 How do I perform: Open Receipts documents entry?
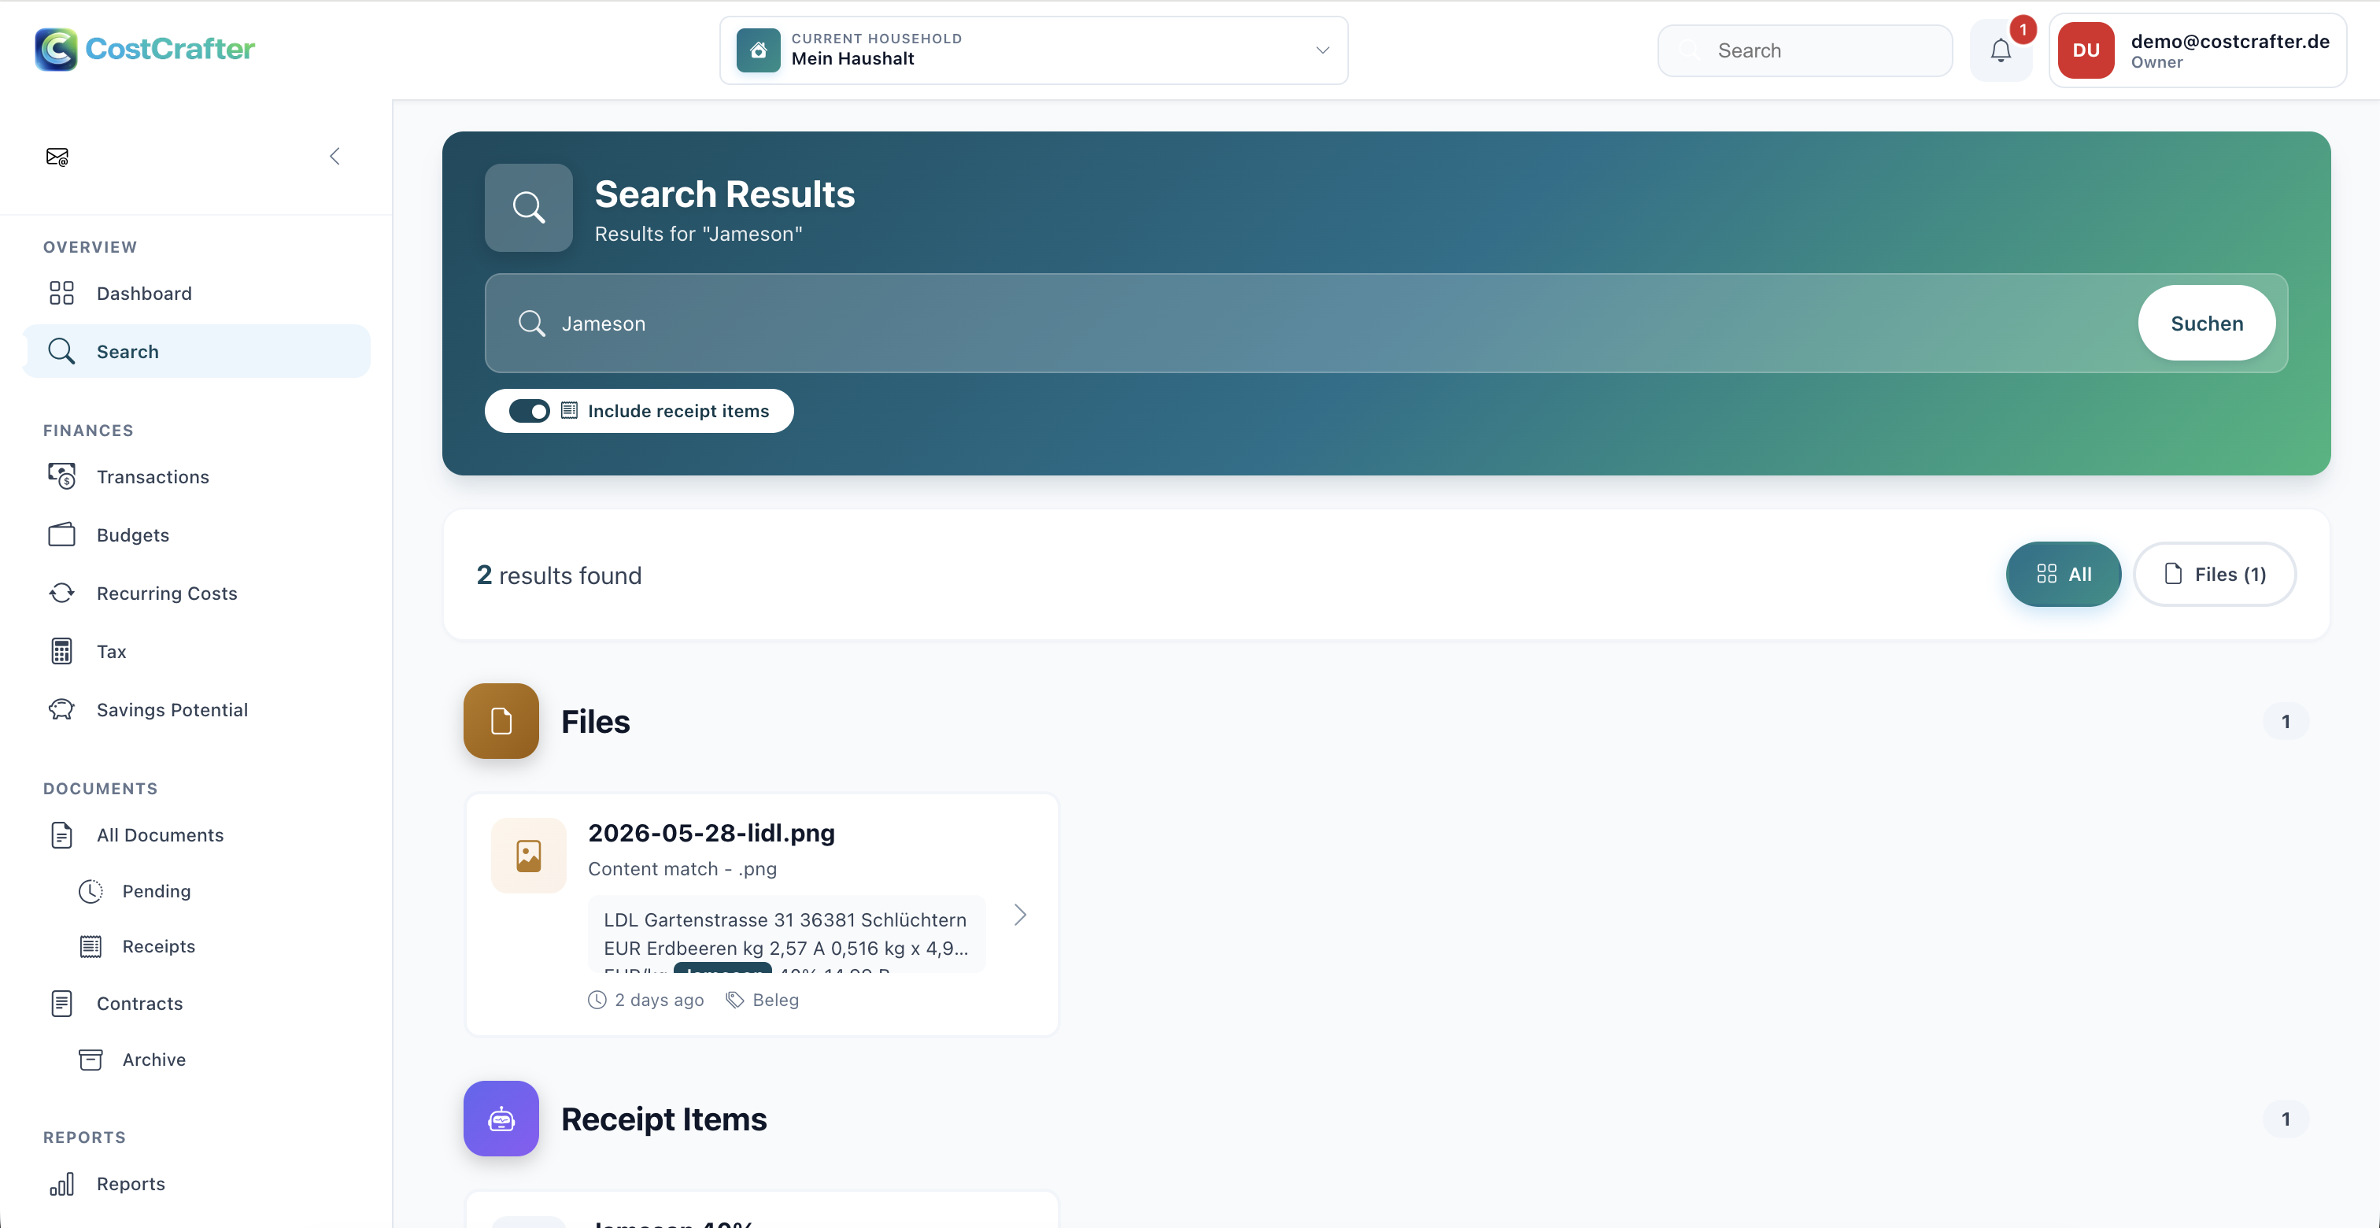159,946
